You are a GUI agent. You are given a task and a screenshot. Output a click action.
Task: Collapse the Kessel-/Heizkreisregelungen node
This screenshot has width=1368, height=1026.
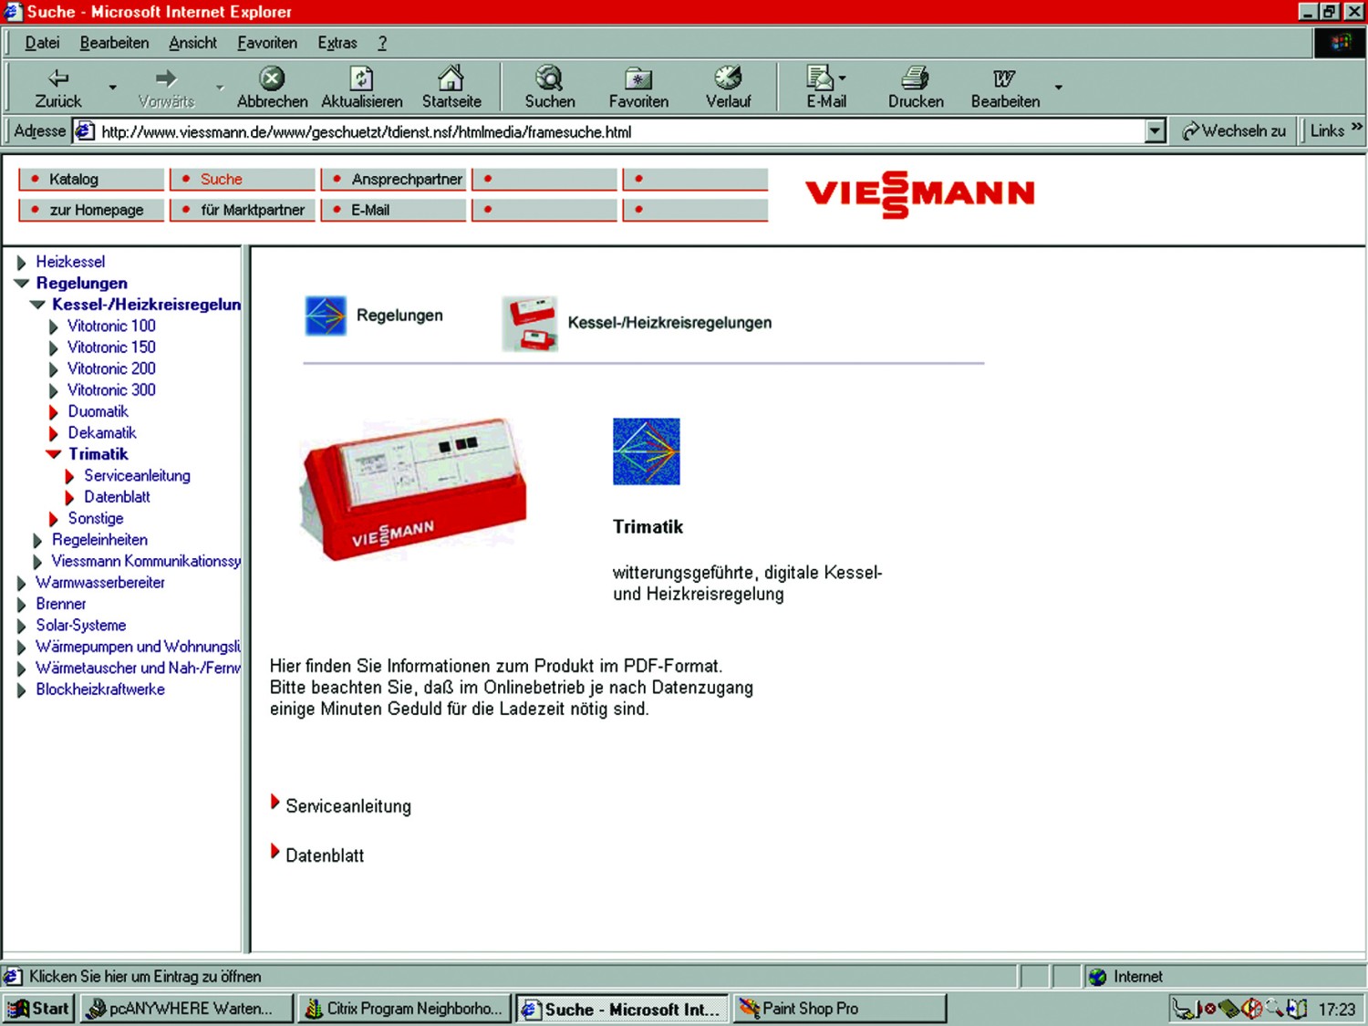pos(37,306)
